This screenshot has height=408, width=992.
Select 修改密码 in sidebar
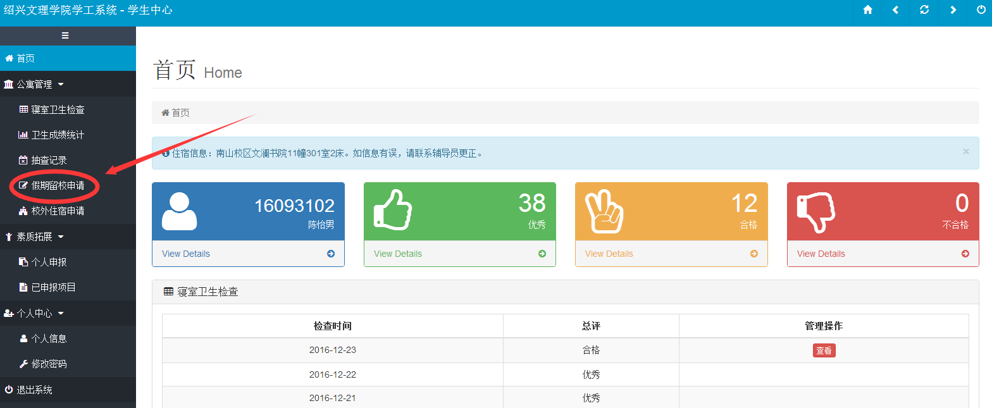click(x=49, y=364)
